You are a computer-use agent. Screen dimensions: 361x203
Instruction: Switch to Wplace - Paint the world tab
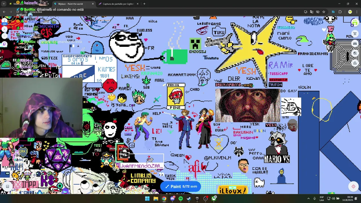point(74,4)
